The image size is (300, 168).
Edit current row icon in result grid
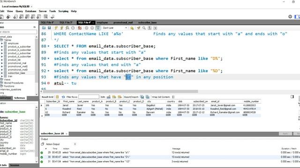coord(108,97)
